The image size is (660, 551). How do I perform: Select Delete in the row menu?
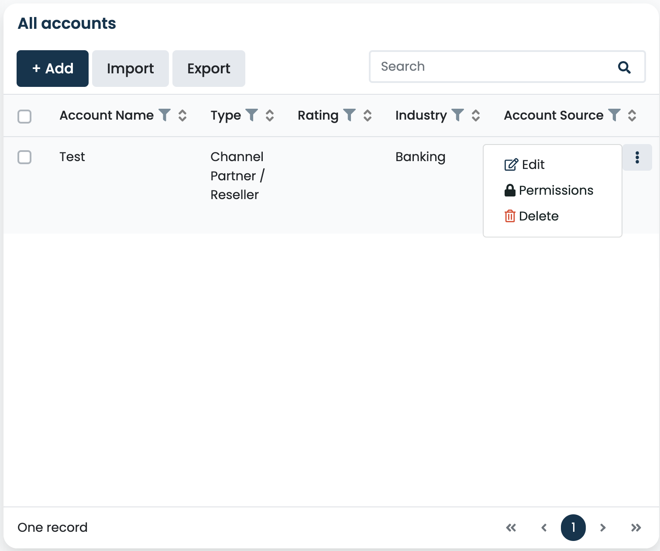[x=531, y=216]
